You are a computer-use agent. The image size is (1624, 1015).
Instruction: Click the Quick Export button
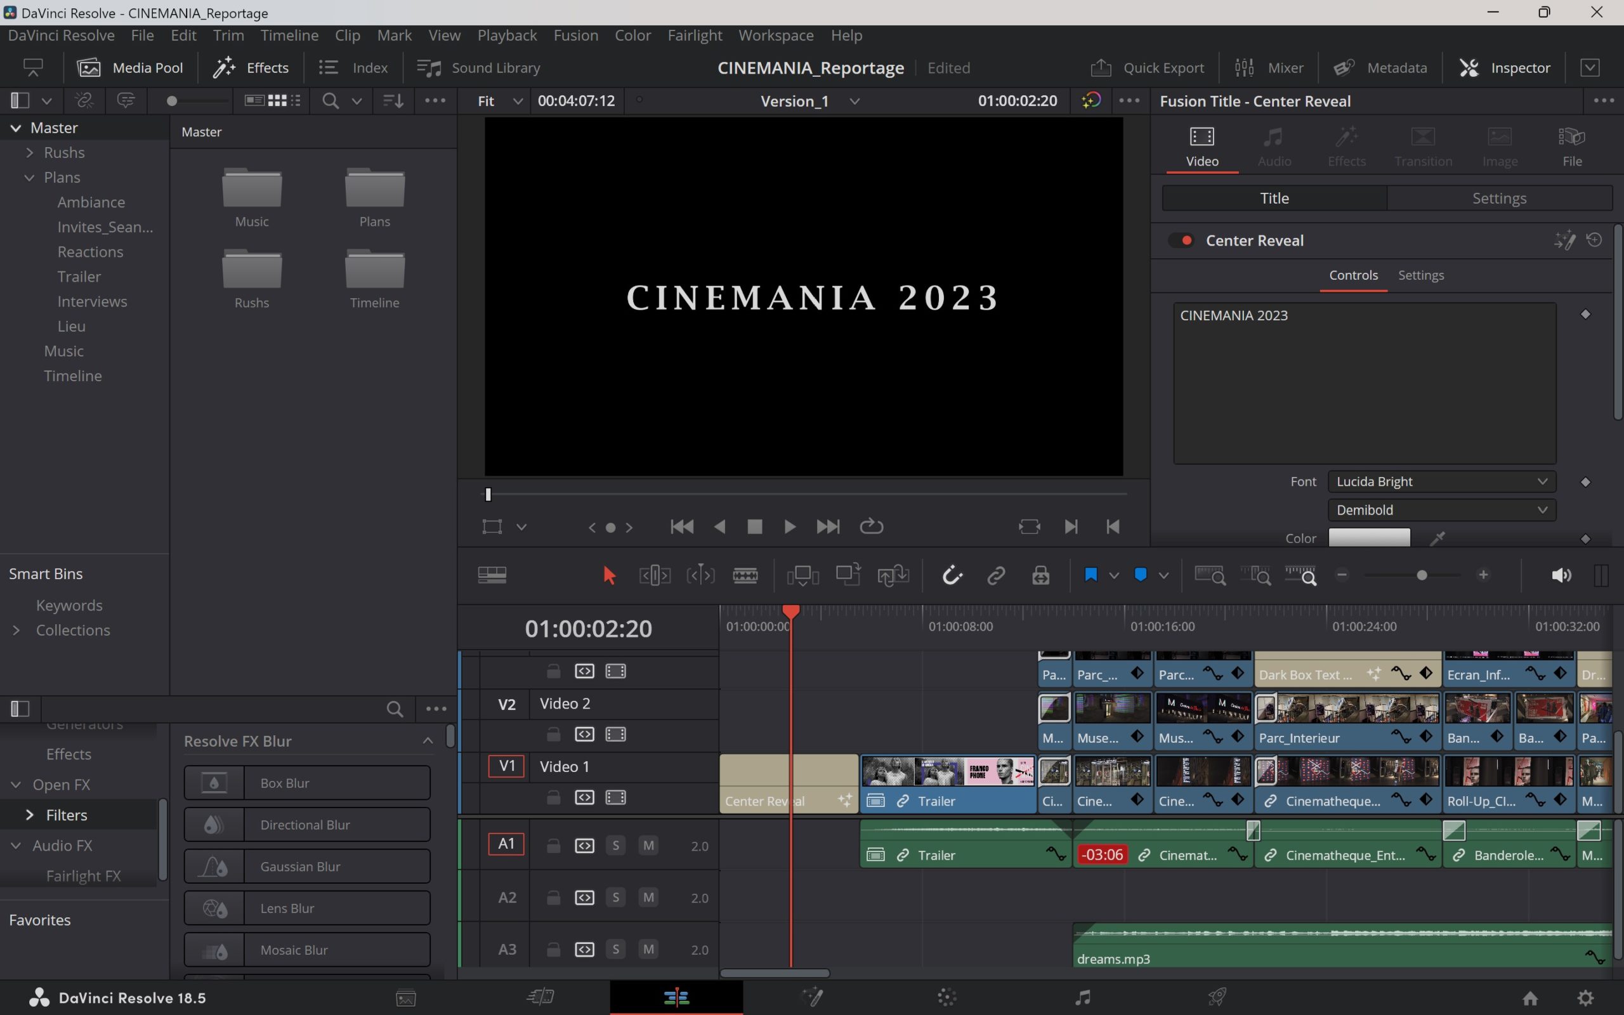pos(1148,68)
